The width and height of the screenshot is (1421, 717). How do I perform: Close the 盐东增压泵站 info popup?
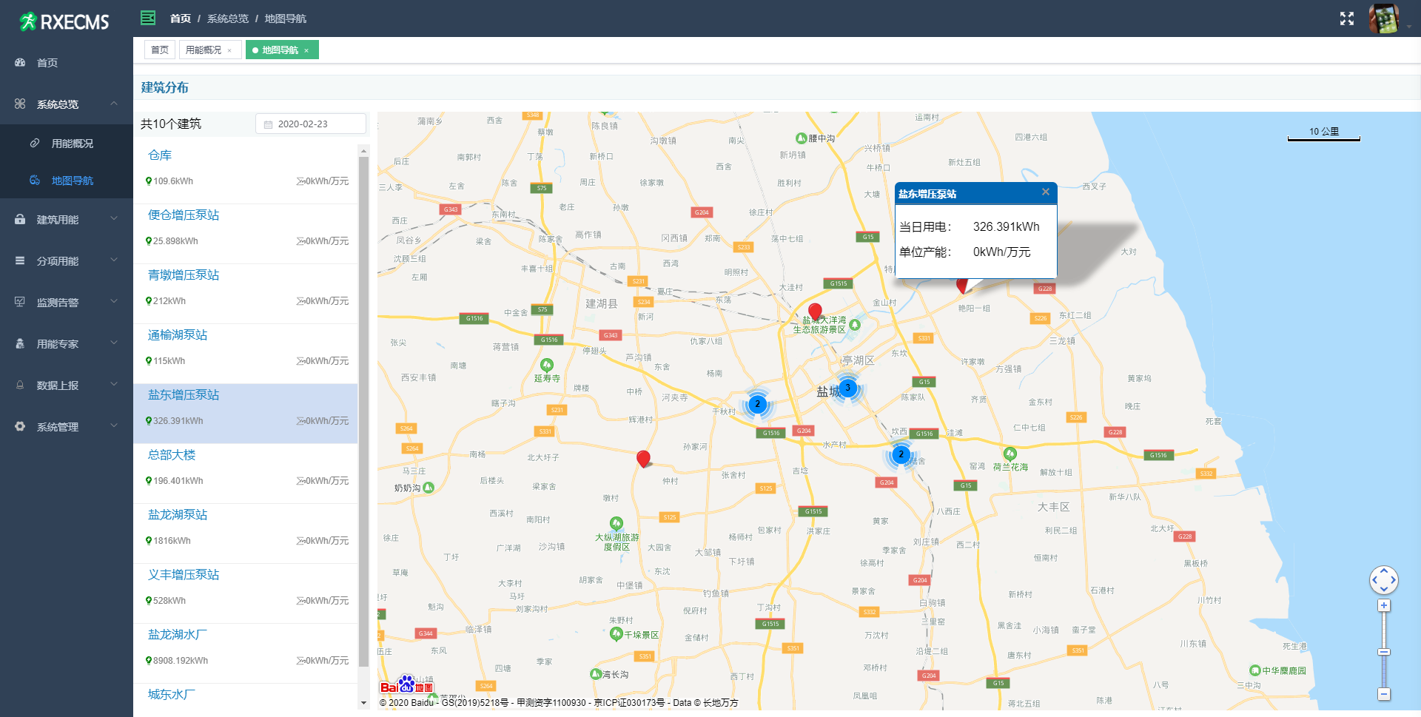(x=1045, y=192)
